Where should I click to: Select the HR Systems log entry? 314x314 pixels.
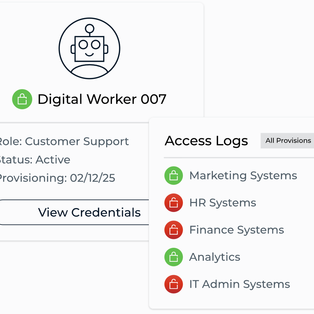click(x=223, y=203)
